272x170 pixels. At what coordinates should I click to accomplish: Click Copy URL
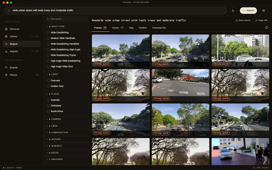click(261, 20)
